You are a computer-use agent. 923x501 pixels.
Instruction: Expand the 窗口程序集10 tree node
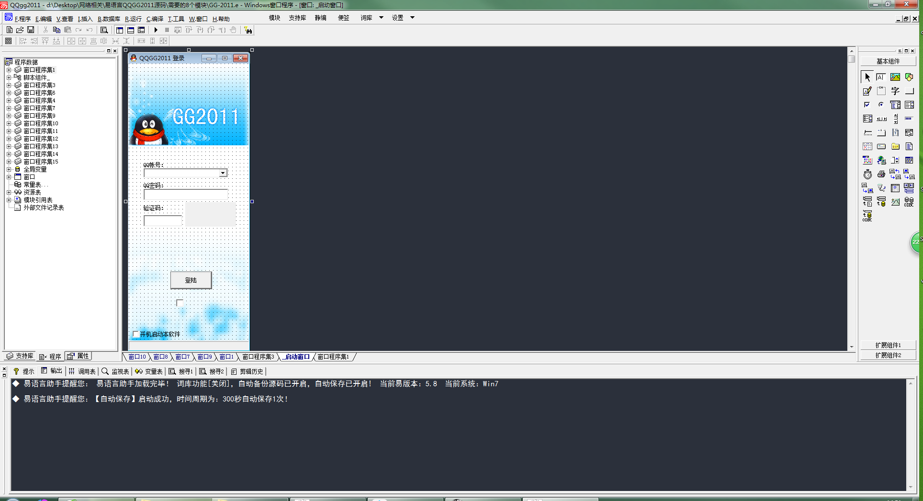(9, 123)
